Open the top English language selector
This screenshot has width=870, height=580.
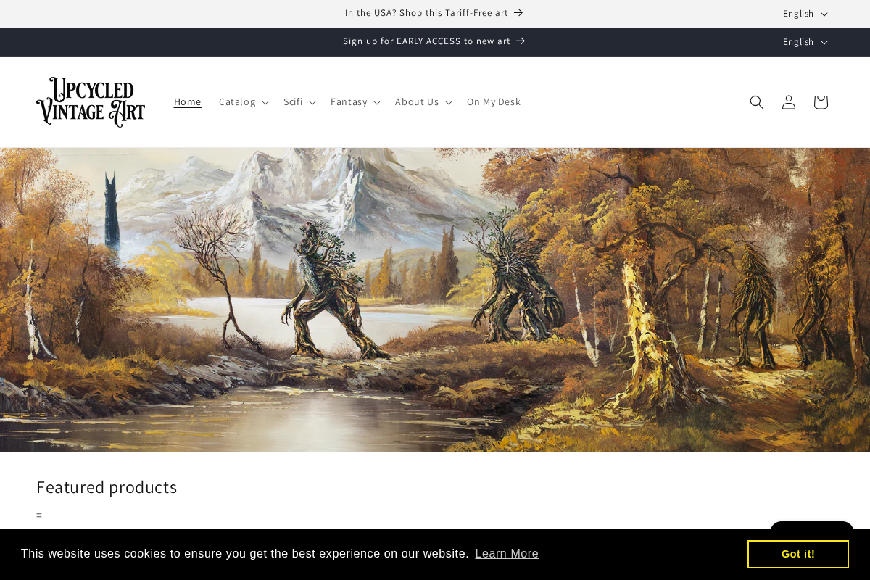[x=804, y=13]
